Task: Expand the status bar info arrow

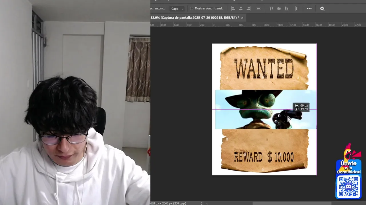Action: tap(201, 203)
